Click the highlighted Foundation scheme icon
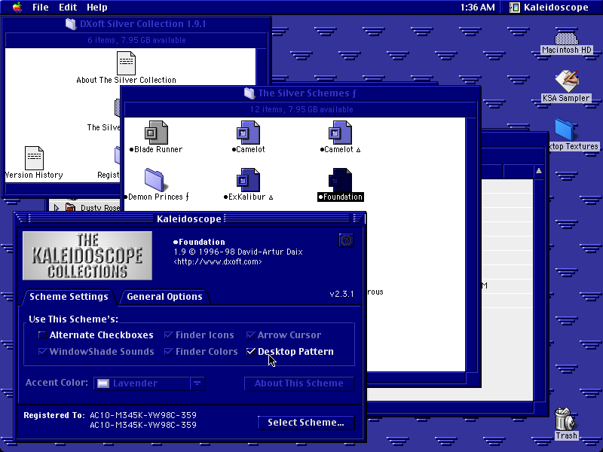 (340, 179)
